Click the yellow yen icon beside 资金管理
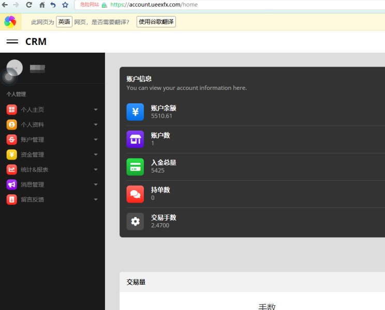Image resolution: width=385 pixels, height=310 pixels. click(x=11, y=154)
